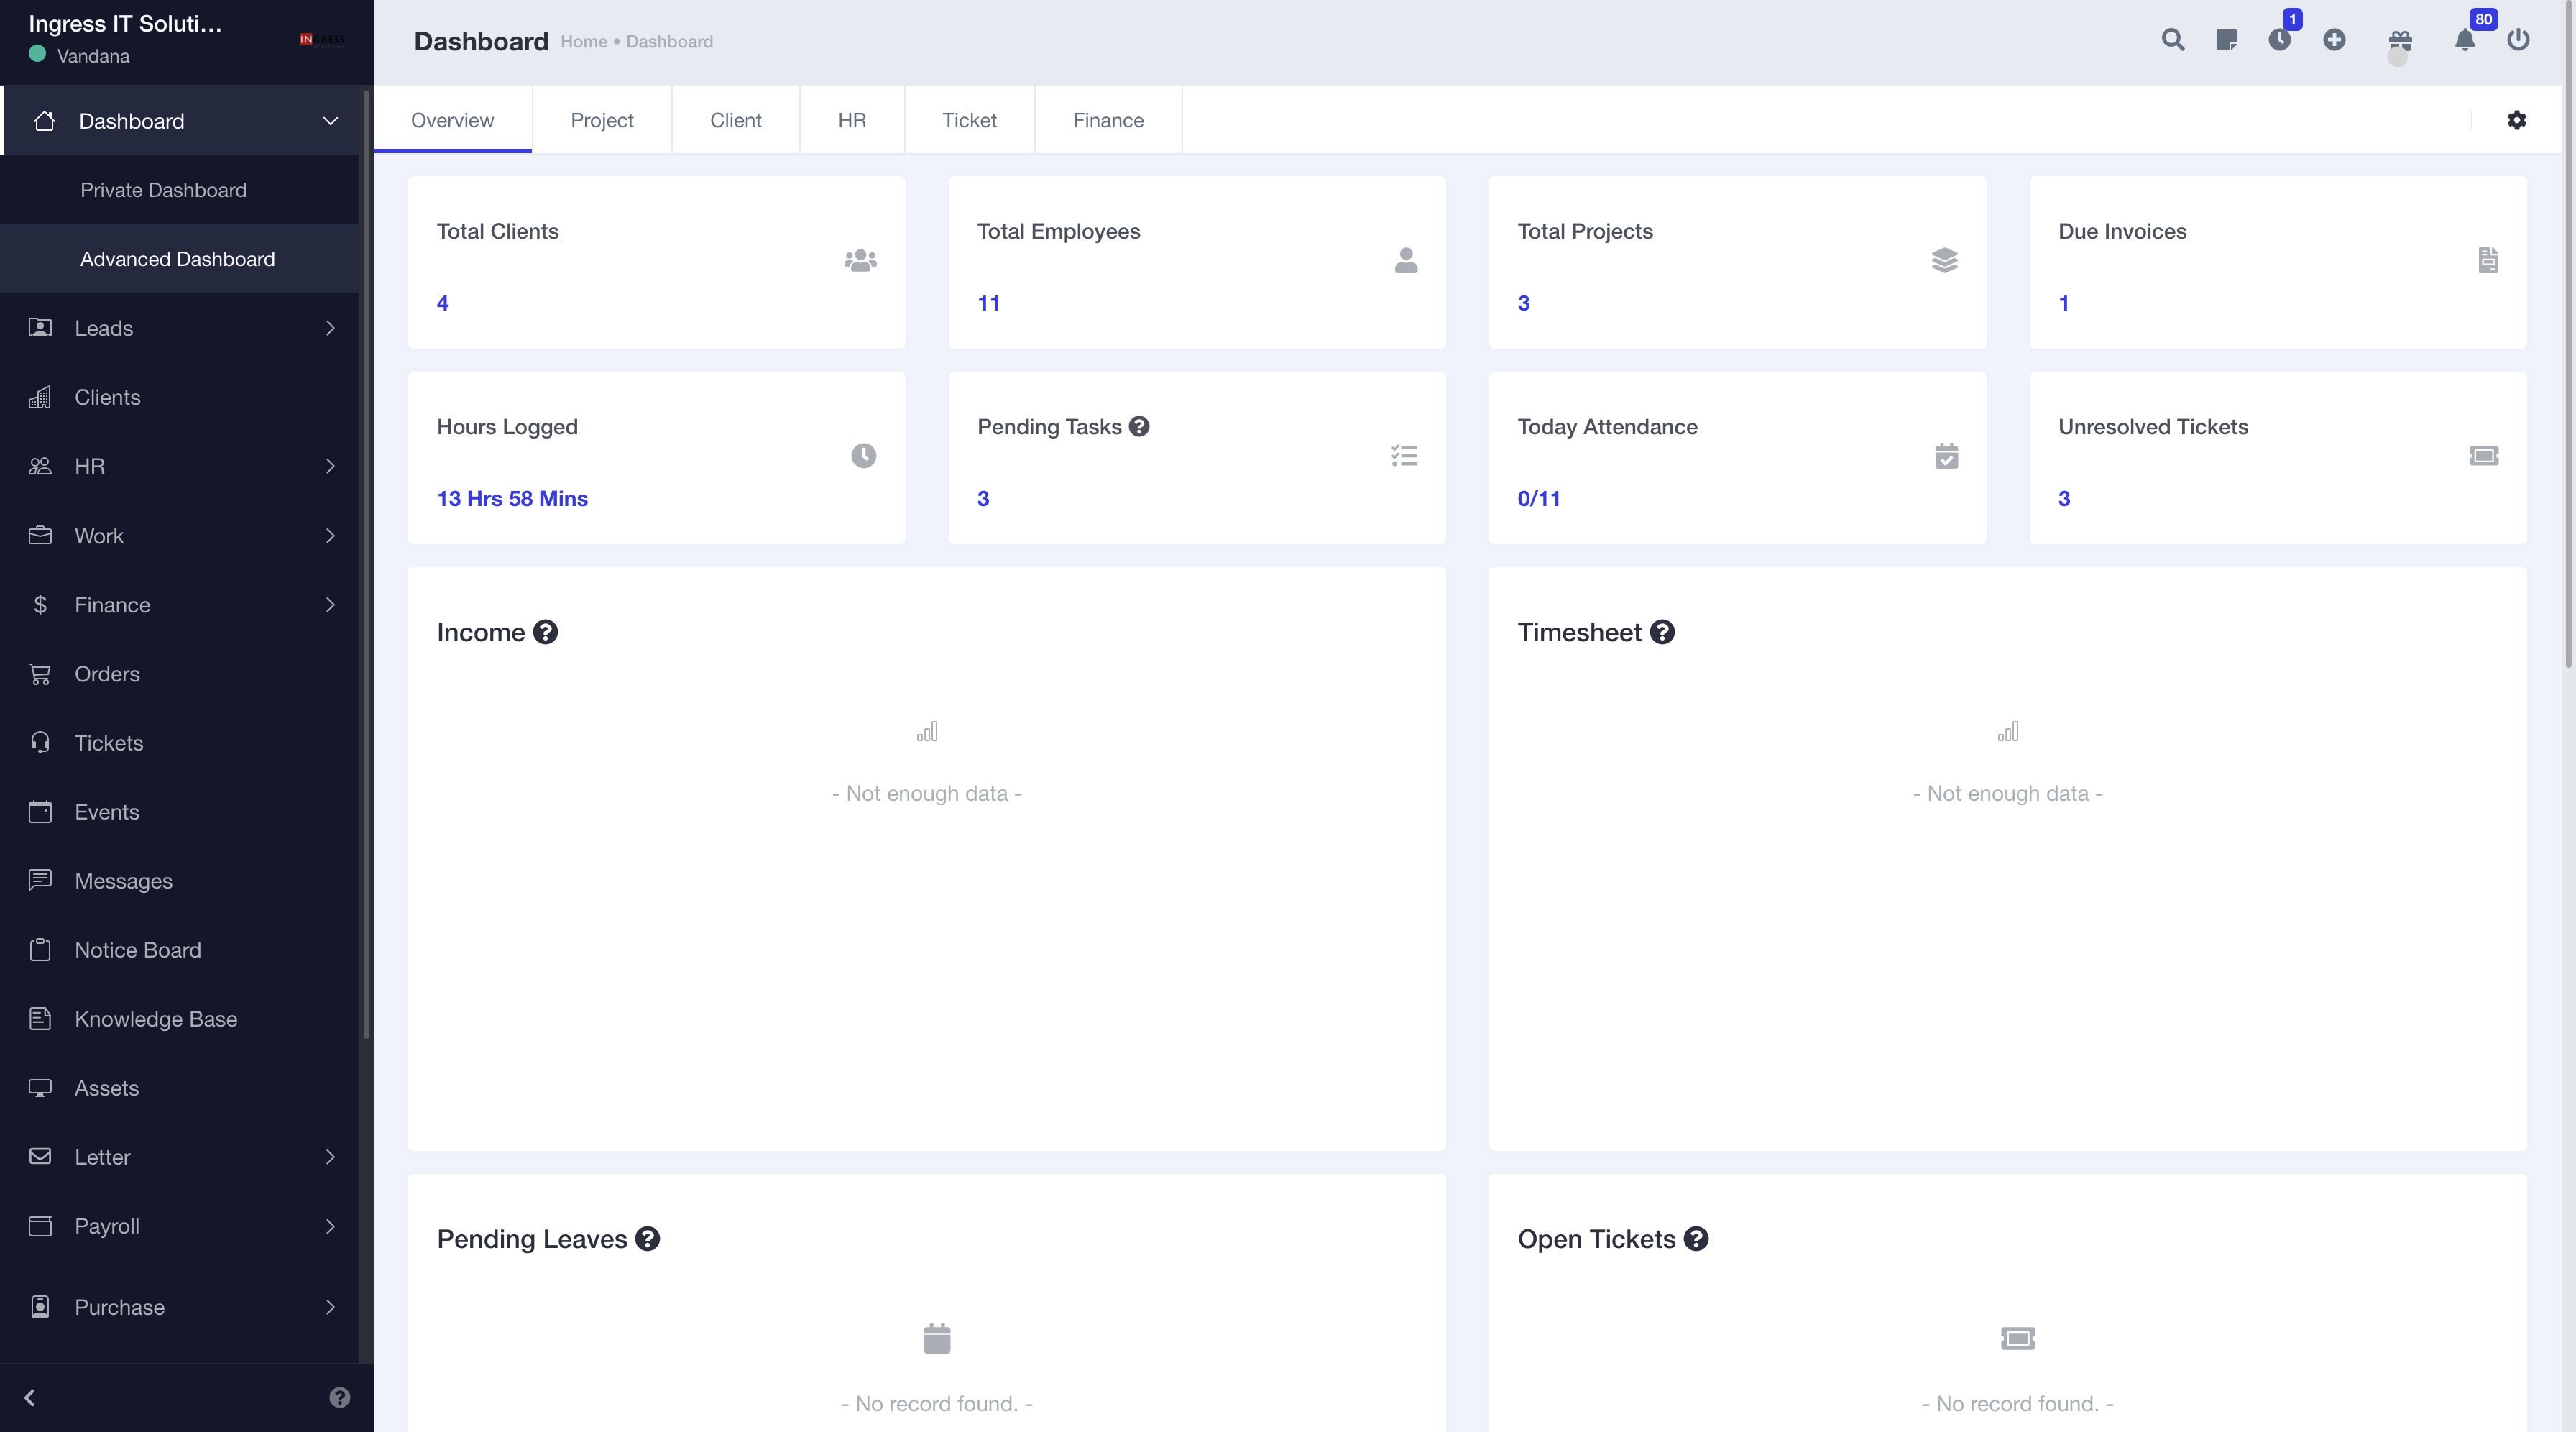2576x1432 pixels.
Task: Click the Unresolved Tickets ticket icon
Action: pos(2484,456)
